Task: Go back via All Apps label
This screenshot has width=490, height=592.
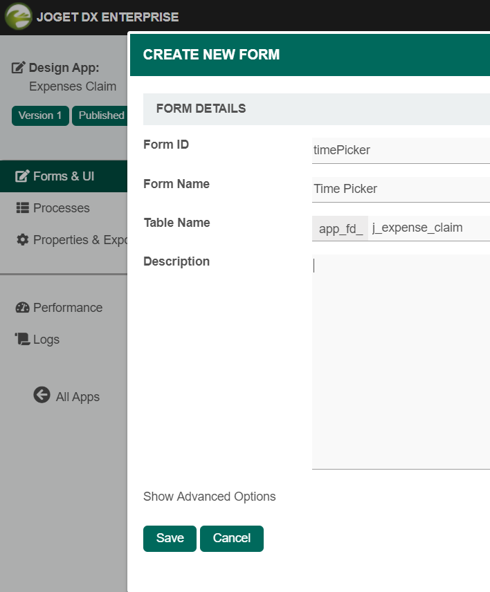Action: [78, 397]
